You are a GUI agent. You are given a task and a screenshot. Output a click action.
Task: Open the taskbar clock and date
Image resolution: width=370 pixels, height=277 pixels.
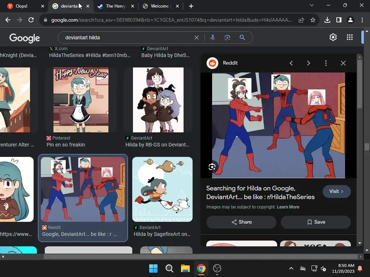click(343, 268)
